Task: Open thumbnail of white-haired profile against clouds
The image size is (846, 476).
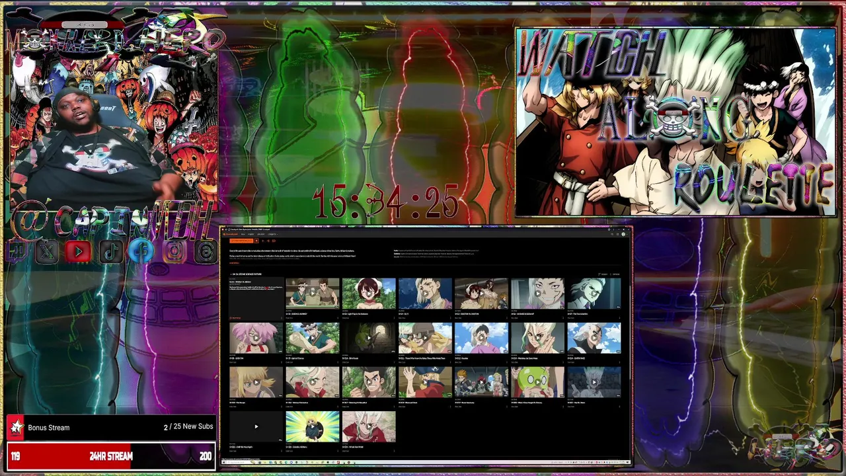Action: coord(594,338)
